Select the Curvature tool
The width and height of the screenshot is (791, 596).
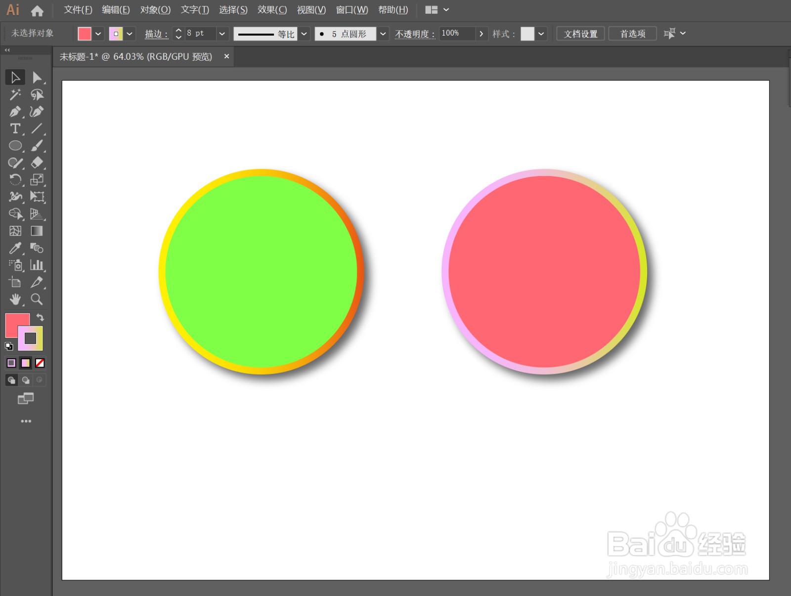(37, 112)
